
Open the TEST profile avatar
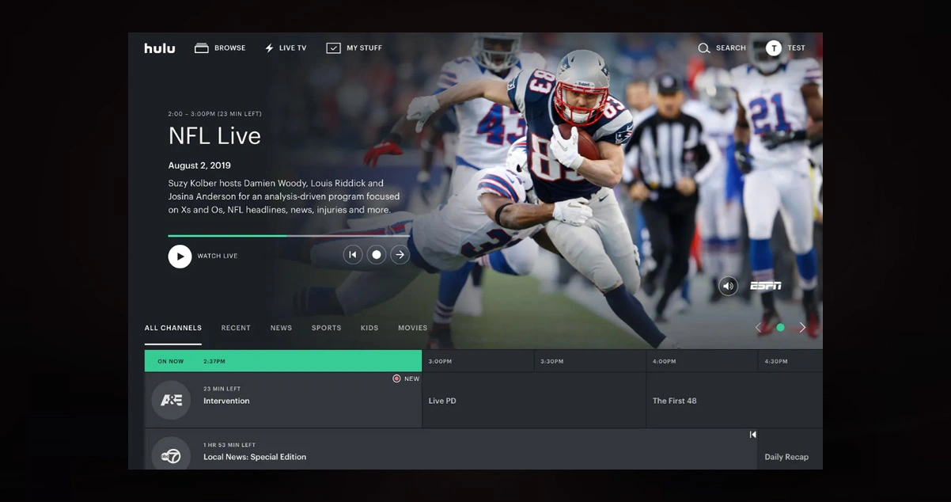(x=774, y=48)
